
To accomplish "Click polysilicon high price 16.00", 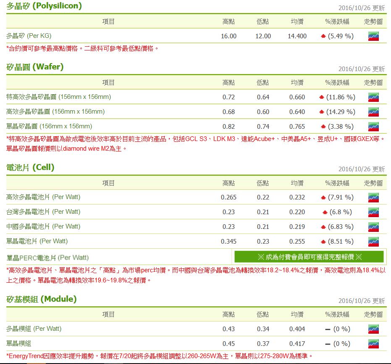I will point(228,36).
